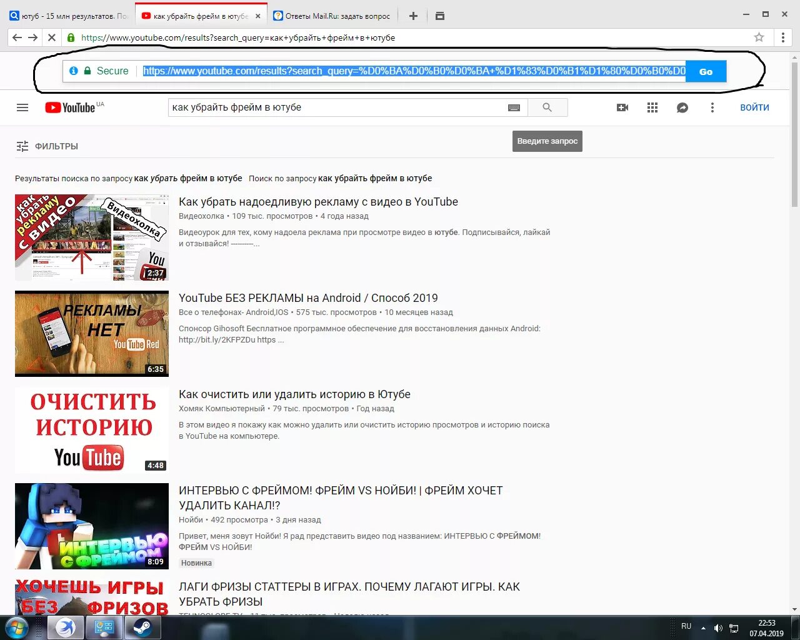Open the Windows Start button
Image resolution: width=800 pixels, height=640 pixels.
[17, 627]
